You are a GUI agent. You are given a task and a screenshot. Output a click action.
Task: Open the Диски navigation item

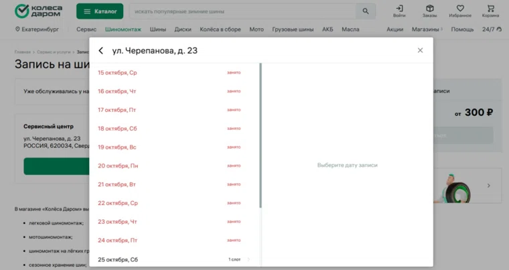coord(183,29)
